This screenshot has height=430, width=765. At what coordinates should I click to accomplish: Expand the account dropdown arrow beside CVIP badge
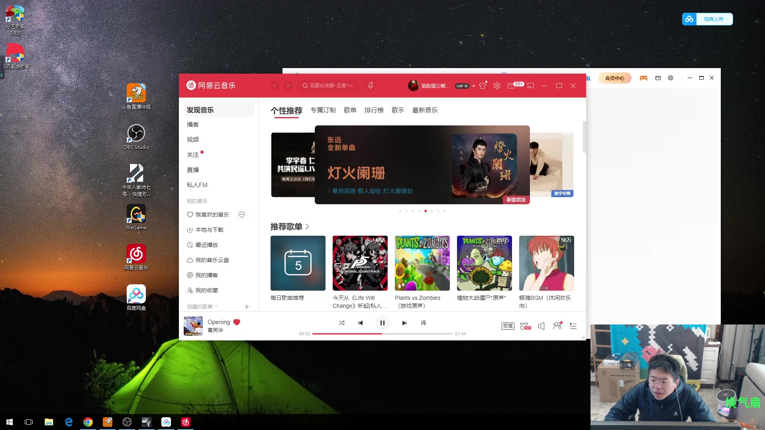(x=474, y=86)
